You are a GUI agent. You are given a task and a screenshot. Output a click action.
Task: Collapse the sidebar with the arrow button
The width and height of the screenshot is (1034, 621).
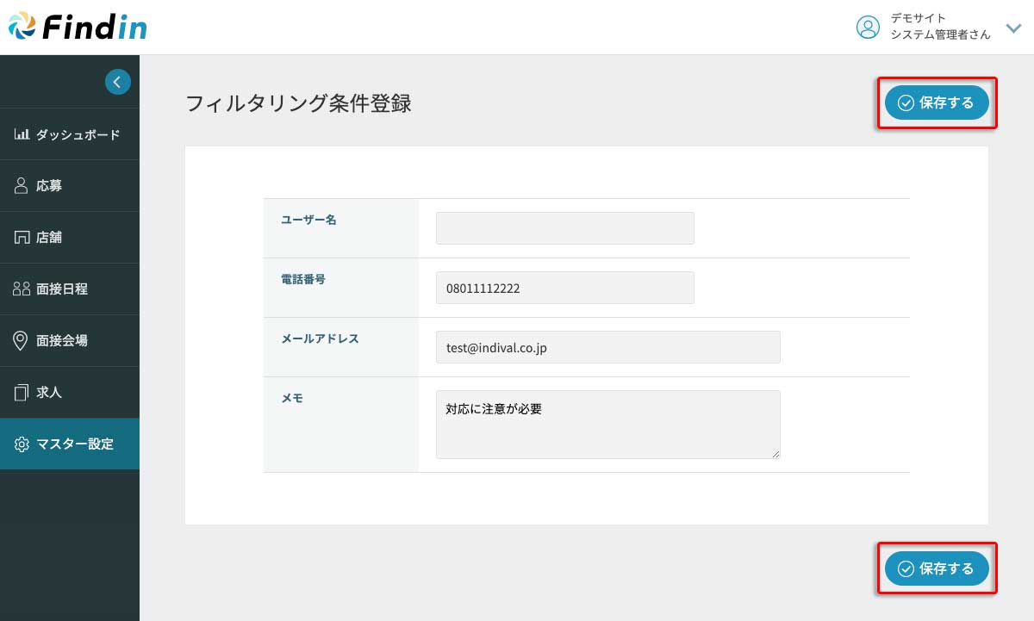pos(118,82)
